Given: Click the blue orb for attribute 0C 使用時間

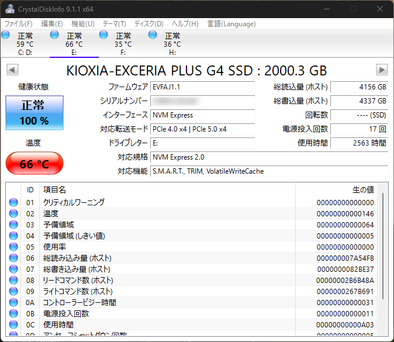Looking at the screenshot, I should (x=13, y=324).
